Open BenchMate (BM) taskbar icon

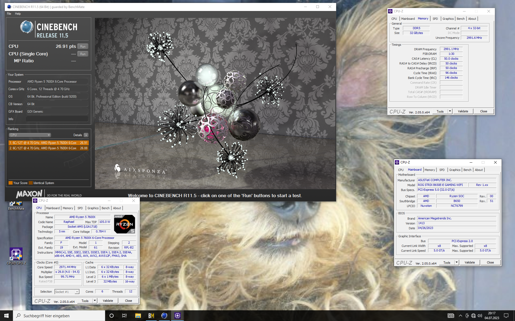[151, 316]
